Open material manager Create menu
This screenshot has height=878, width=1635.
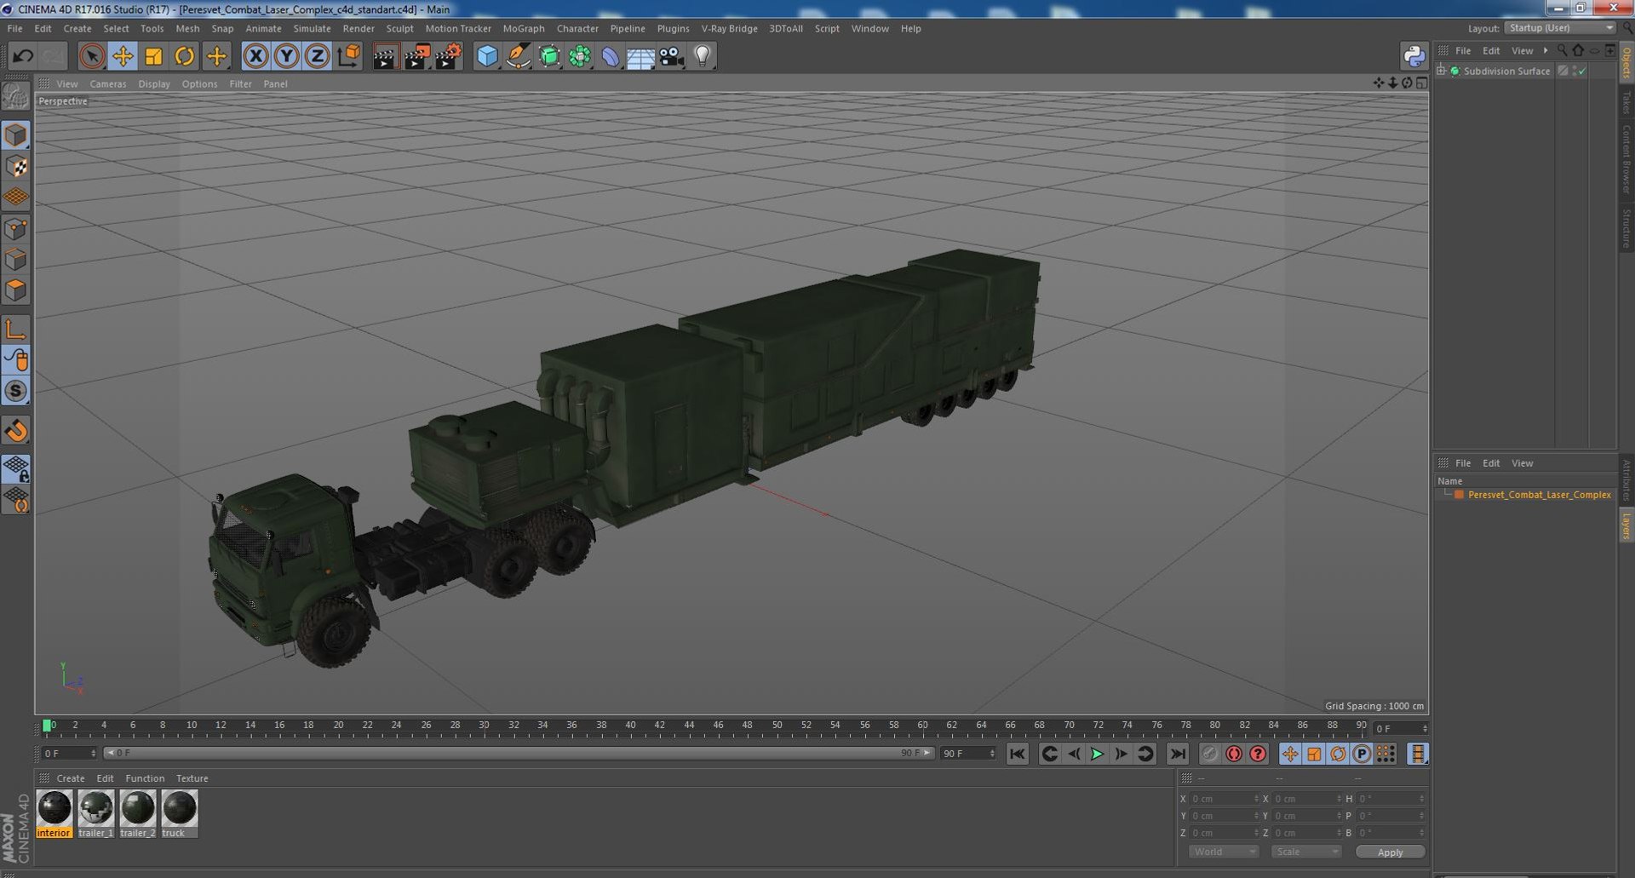point(70,778)
